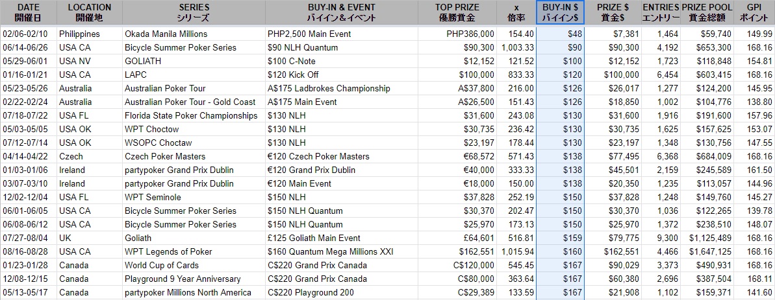This screenshot has width=775, height=300.
Task: Click the BUY-IN & EVENT header cell
Action: coord(342,12)
